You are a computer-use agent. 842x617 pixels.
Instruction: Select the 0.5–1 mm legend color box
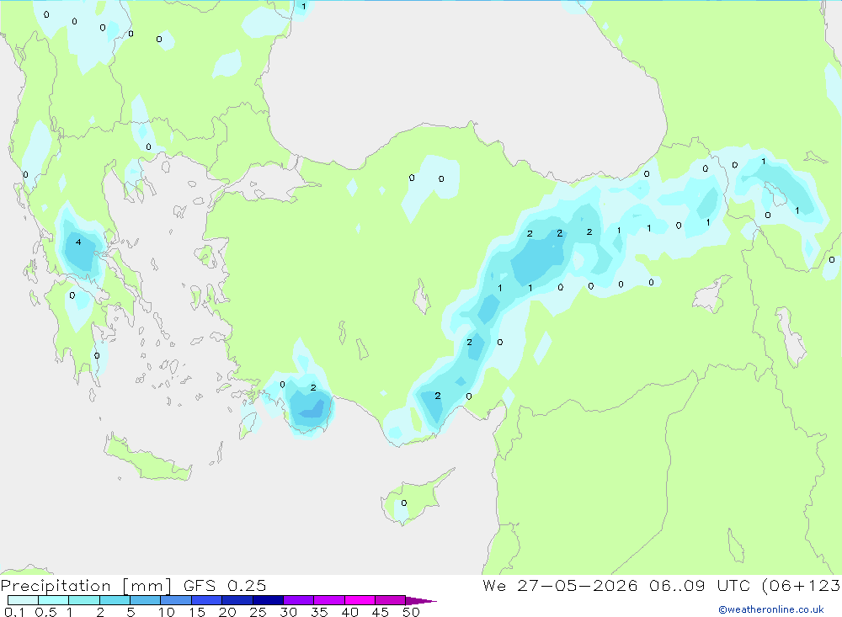54,600
